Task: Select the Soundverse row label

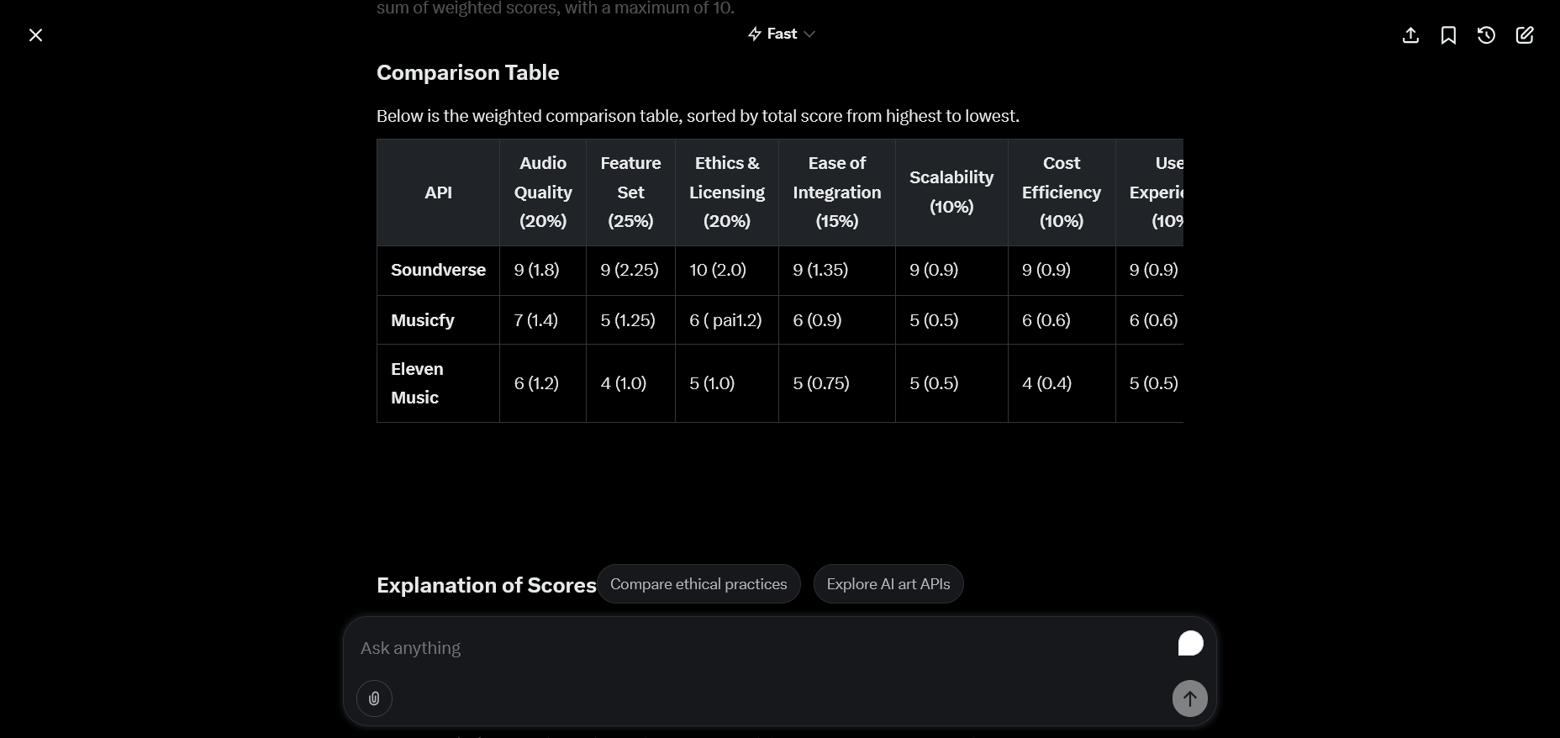Action: (438, 270)
